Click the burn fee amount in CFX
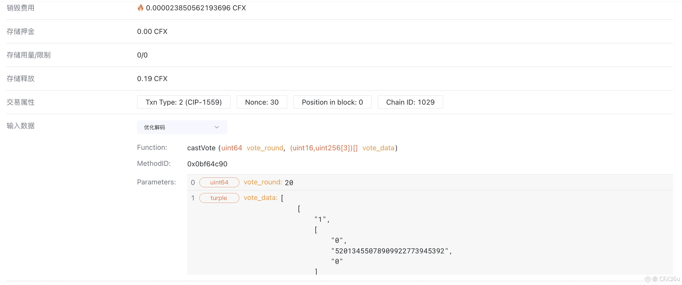682x285 pixels. 196,8
